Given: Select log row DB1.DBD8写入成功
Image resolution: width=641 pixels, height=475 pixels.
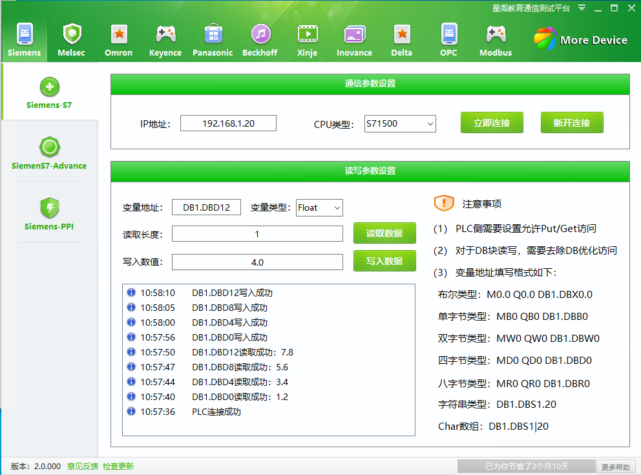Looking at the screenshot, I should tap(269, 308).
